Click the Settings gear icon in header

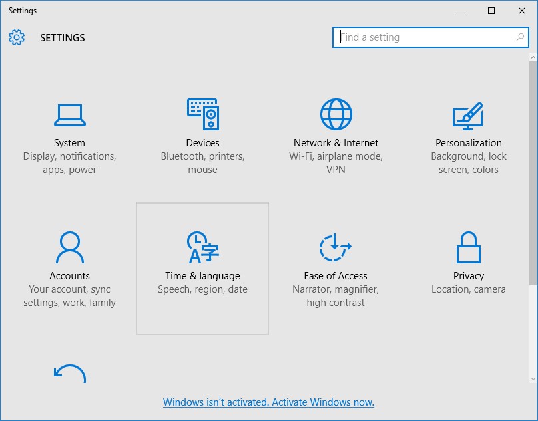pyautogui.click(x=17, y=37)
